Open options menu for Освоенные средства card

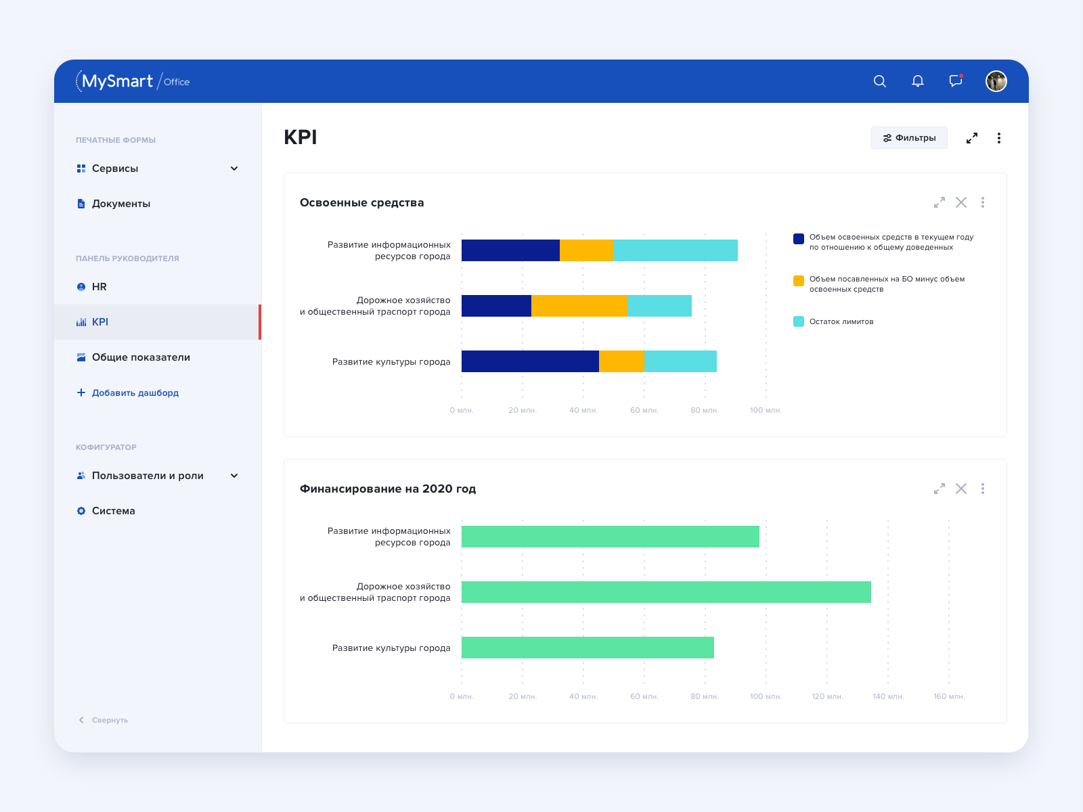[983, 202]
